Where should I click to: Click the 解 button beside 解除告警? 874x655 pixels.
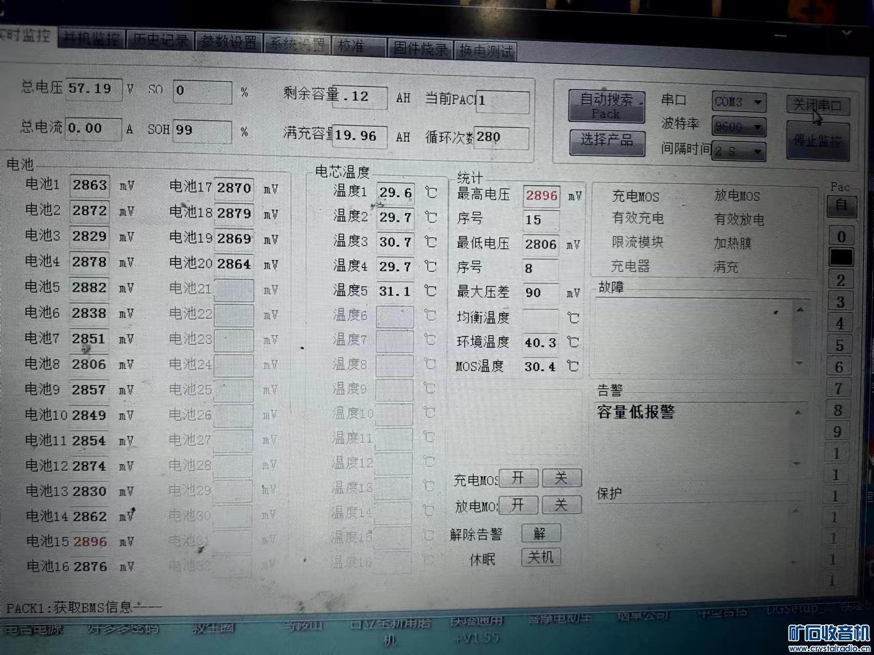(540, 533)
